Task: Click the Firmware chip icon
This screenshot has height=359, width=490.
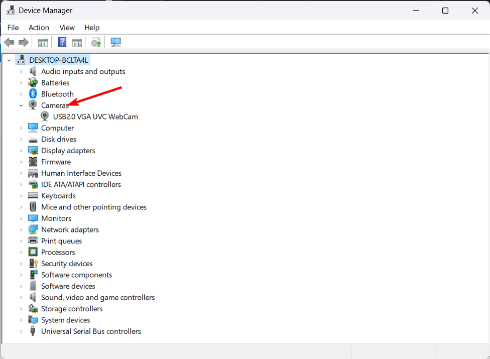Action: 33,162
